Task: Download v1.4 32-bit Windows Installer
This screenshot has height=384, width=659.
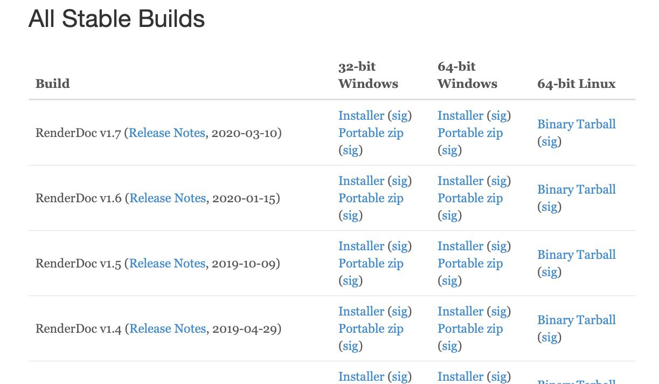Action: [x=362, y=311]
